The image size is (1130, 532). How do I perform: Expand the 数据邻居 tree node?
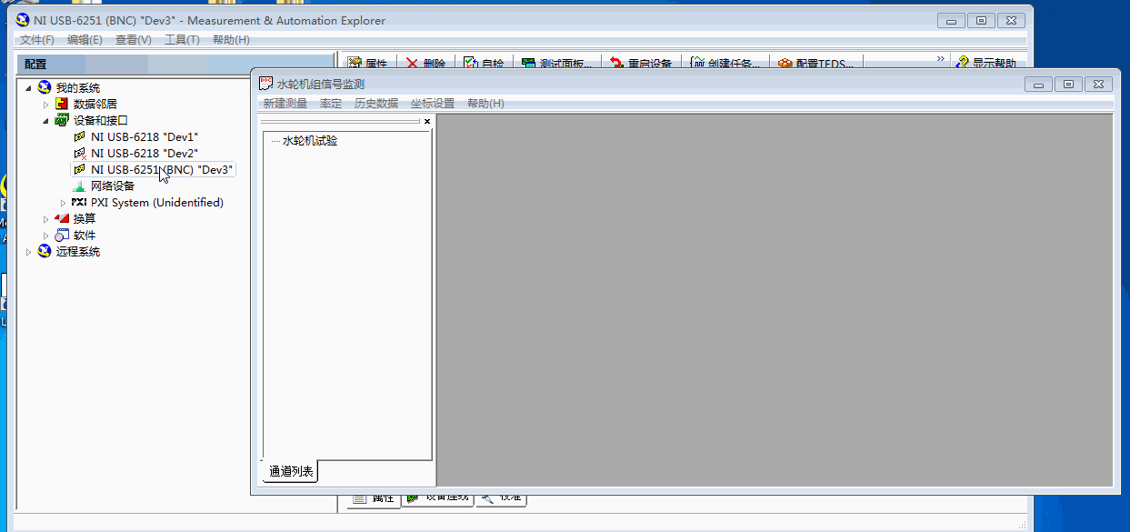coord(45,105)
